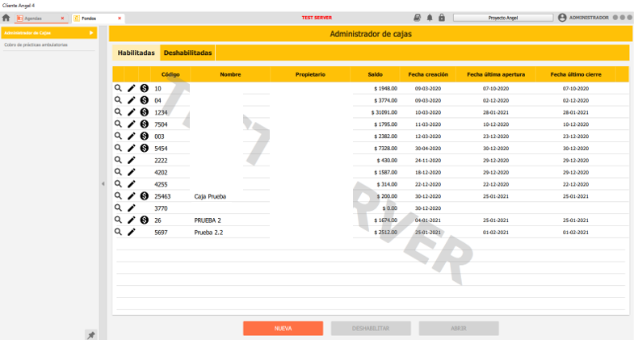634x340 pixels.
Task: Sort table by Saldo column header
Action: pos(375,74)
